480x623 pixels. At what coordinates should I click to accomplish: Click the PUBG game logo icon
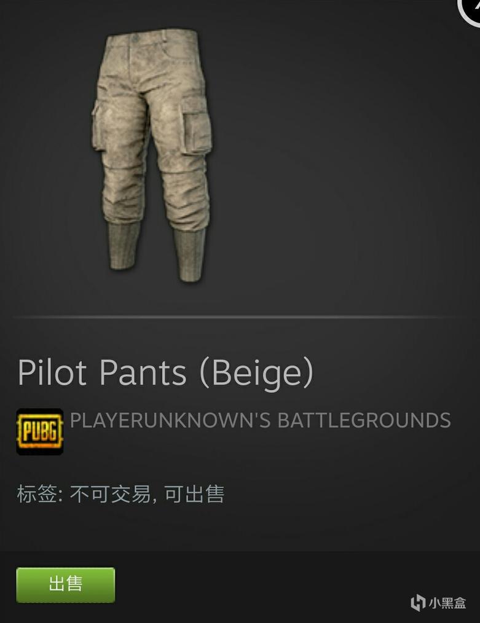click(40, 431)
